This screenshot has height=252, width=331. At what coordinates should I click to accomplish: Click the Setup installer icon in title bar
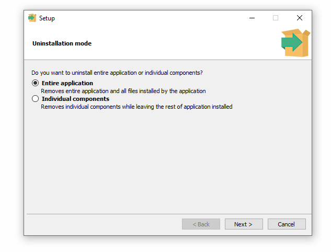click(32, 18)
